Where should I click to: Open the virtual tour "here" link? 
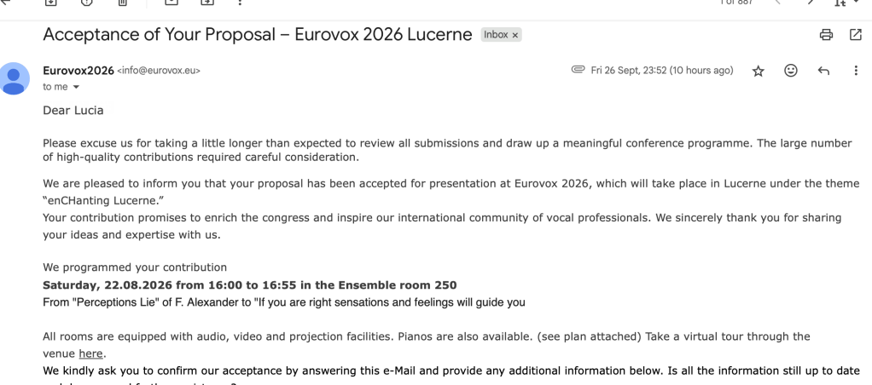click(90, 353)
